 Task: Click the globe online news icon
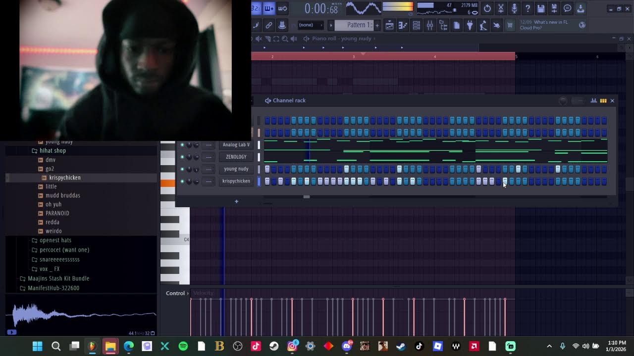pos(582,25)
